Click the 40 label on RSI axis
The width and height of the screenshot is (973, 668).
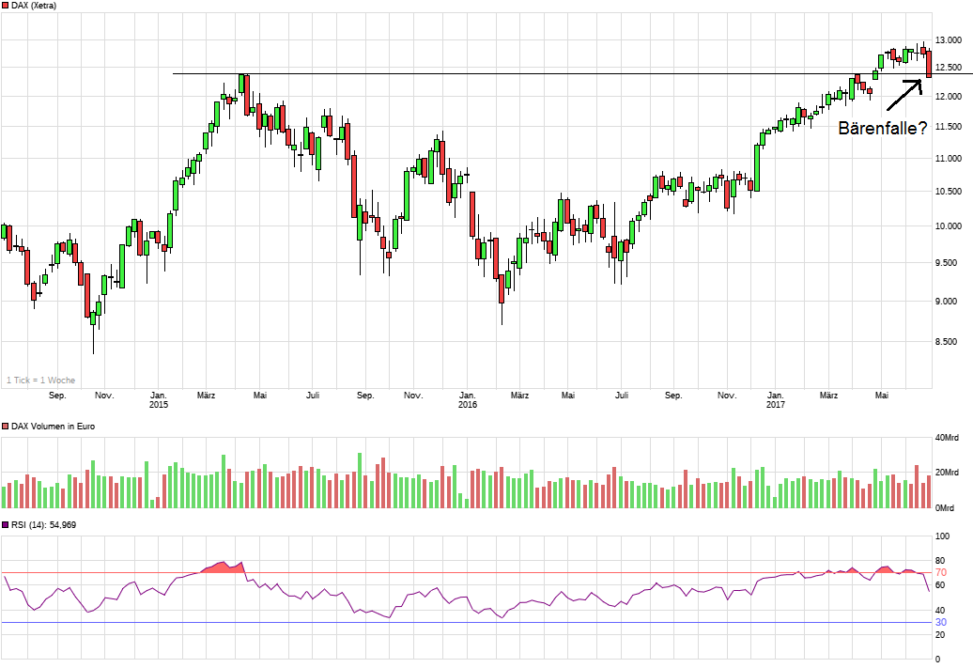[x=940, y=611]
